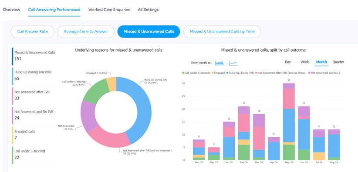Select the Not Answered after IVR card
358x172 pixels.
tap(34, 96)
